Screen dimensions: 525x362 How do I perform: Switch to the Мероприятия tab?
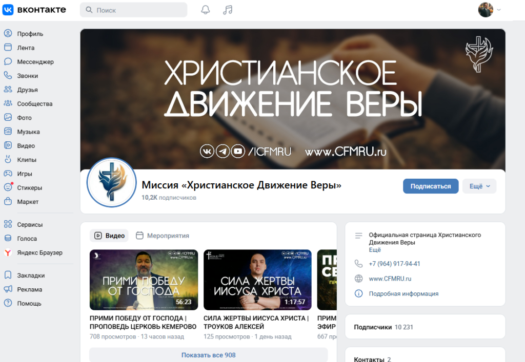pyautogui.click(x=163, y=236)
